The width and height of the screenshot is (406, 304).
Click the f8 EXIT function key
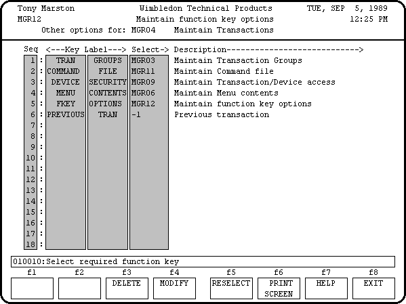click(x=373, y=288)
